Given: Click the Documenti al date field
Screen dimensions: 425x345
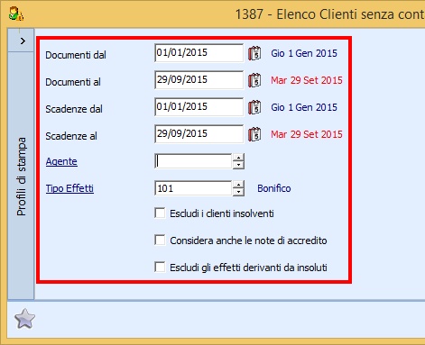Looking at the screenshot, I should [x=199, y=80].
